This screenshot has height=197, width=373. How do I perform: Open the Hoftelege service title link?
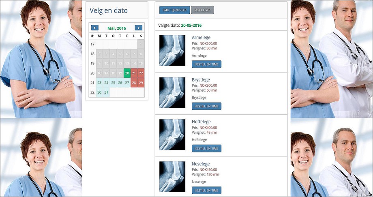[x=201, y=122]
